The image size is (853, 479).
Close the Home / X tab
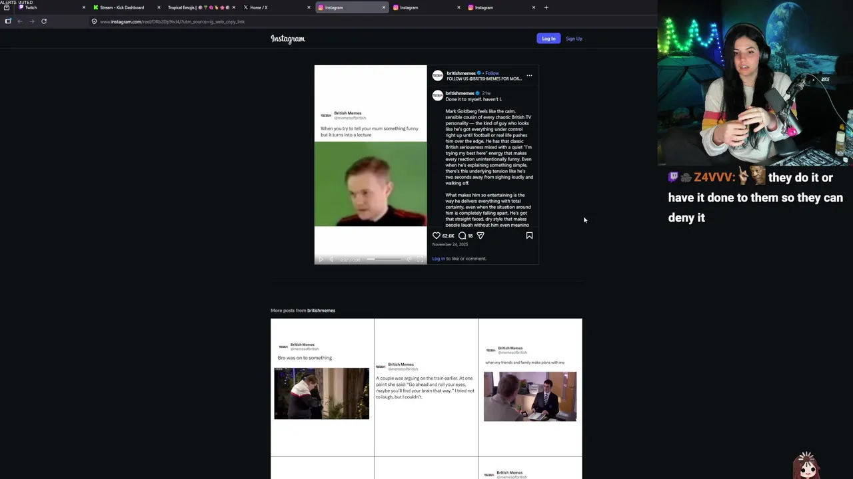coord(309,7)
